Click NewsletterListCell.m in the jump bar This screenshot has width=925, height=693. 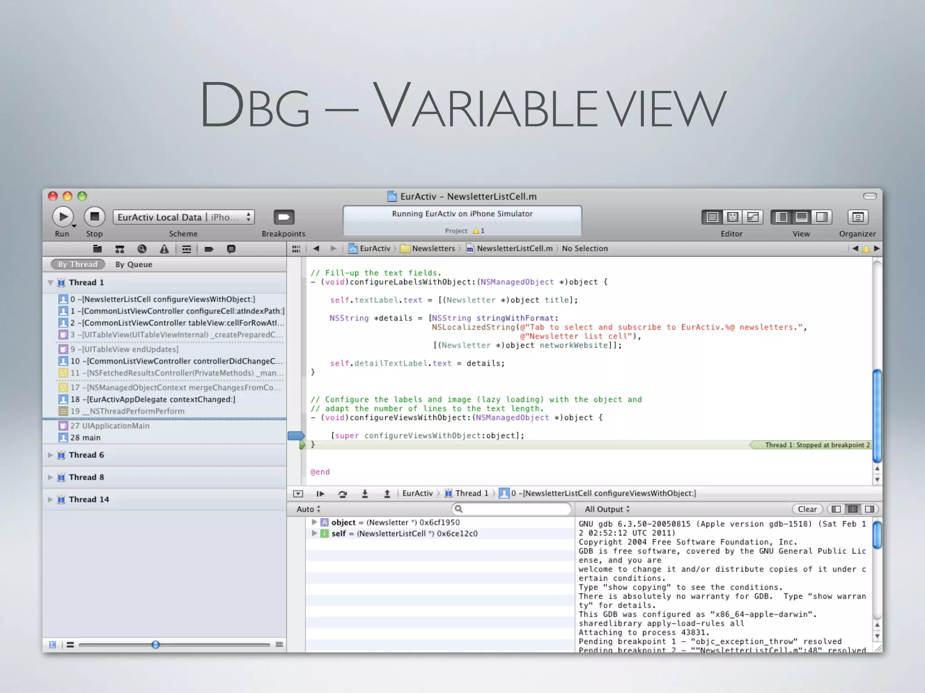pyautogui.click(x=509, y=249)
